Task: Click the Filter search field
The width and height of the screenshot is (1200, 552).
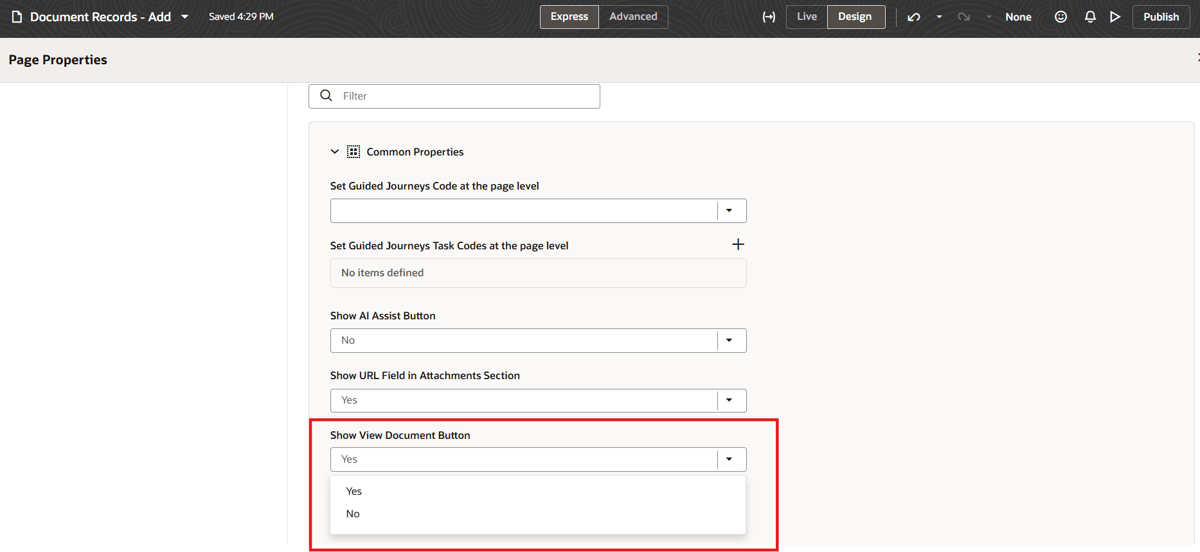Action: tap(454, 96)
